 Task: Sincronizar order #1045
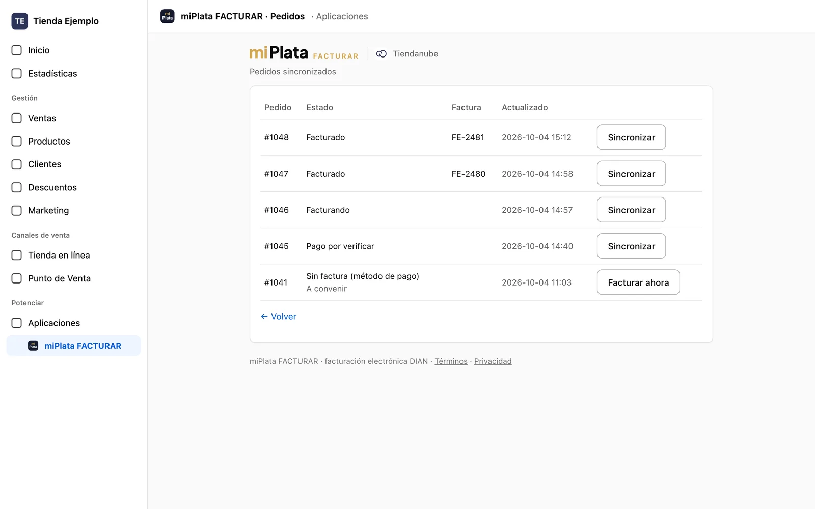click(631, 246)
